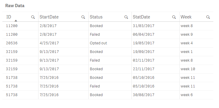Image resolution: width=219 pixels, height=108 pixels.
Task: Select the week 6 cell
Action: (196, 95)
